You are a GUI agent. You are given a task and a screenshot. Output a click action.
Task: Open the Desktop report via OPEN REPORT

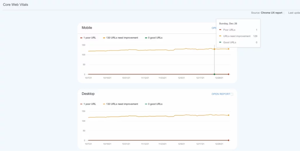pos(221,94)
